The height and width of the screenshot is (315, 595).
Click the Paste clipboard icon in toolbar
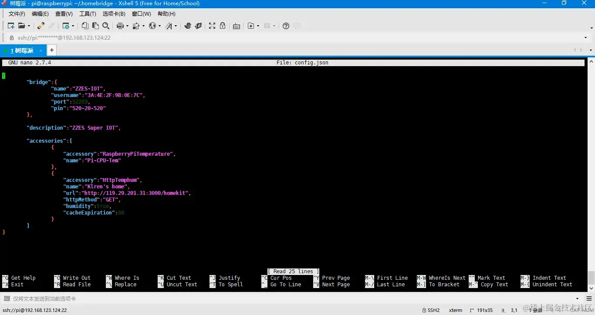95,26
